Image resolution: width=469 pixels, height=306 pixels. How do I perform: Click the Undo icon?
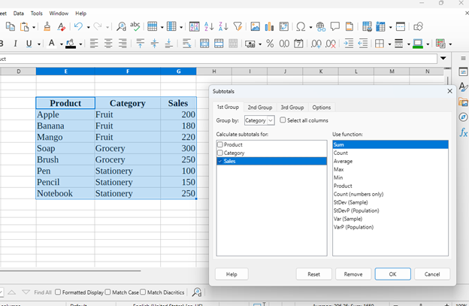pos(78,26)
